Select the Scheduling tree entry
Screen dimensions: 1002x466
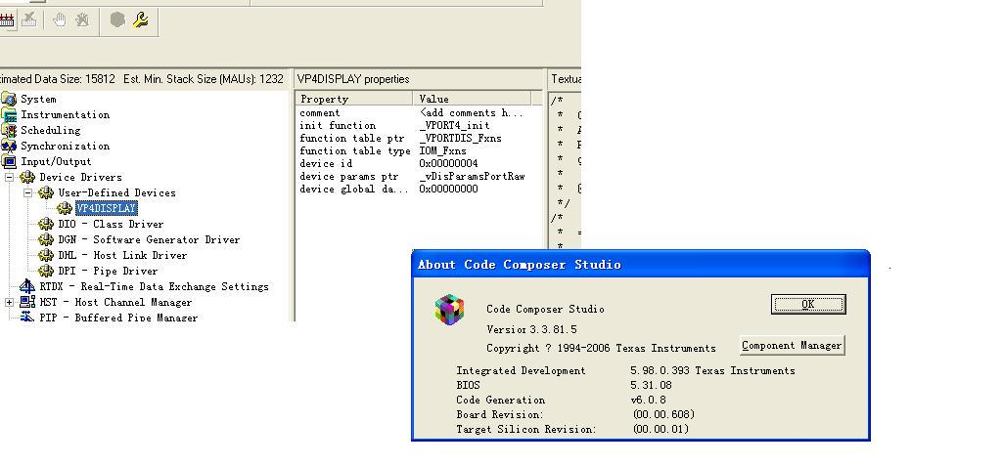pyautogui.click(x=51, y=130)
